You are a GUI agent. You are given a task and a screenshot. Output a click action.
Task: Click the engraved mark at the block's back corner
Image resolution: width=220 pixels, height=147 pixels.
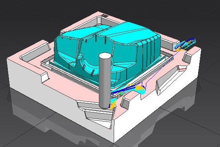tap(105, 16)
